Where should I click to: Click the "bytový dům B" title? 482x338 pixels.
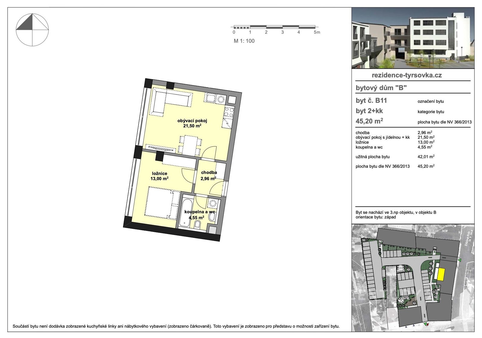[381, 88]
